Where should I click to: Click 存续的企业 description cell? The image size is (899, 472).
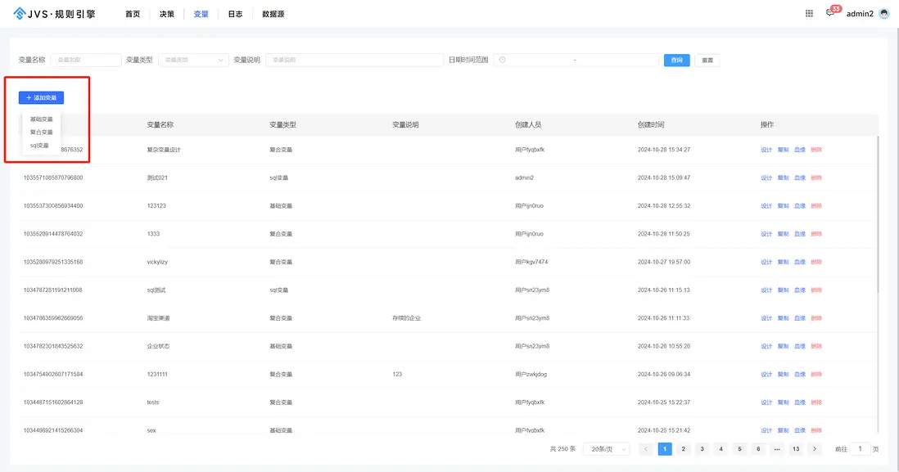click(406, 318)
